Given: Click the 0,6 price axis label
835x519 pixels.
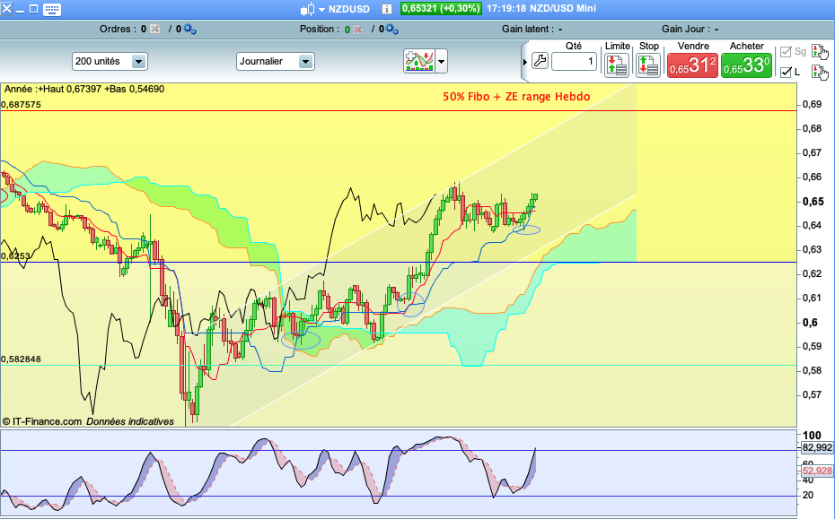Looking at the screenshot, I should (810, 323).
